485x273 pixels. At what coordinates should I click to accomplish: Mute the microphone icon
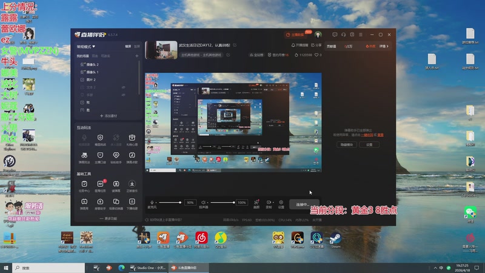tap(152, 202)
